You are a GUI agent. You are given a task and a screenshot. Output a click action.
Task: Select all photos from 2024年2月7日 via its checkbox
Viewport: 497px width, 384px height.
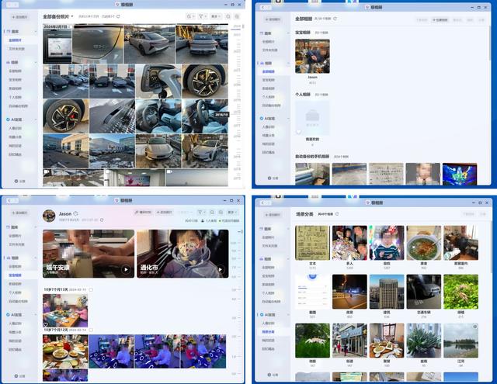click(70, 27)
